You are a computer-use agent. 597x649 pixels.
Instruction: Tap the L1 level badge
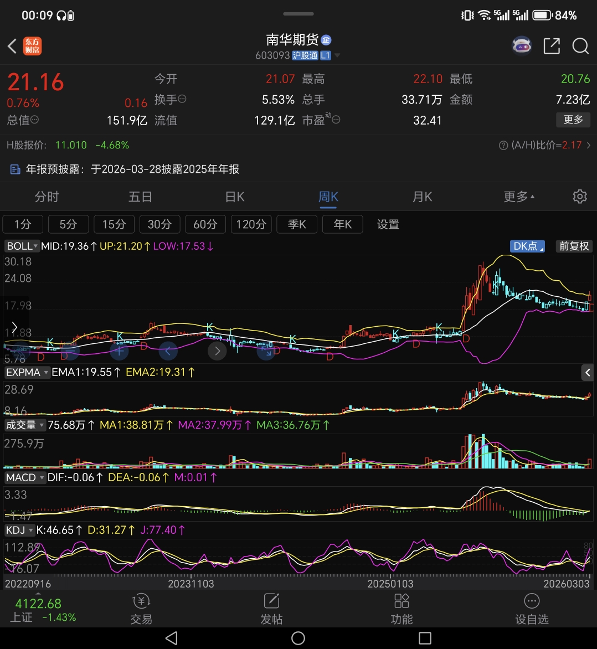tap(326, 55)
